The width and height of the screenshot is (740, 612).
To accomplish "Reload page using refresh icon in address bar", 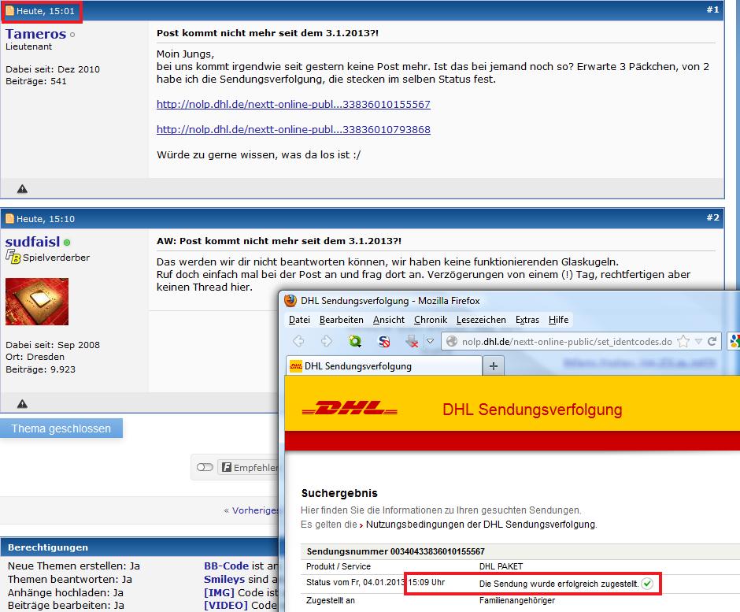I will pos(712,341).
